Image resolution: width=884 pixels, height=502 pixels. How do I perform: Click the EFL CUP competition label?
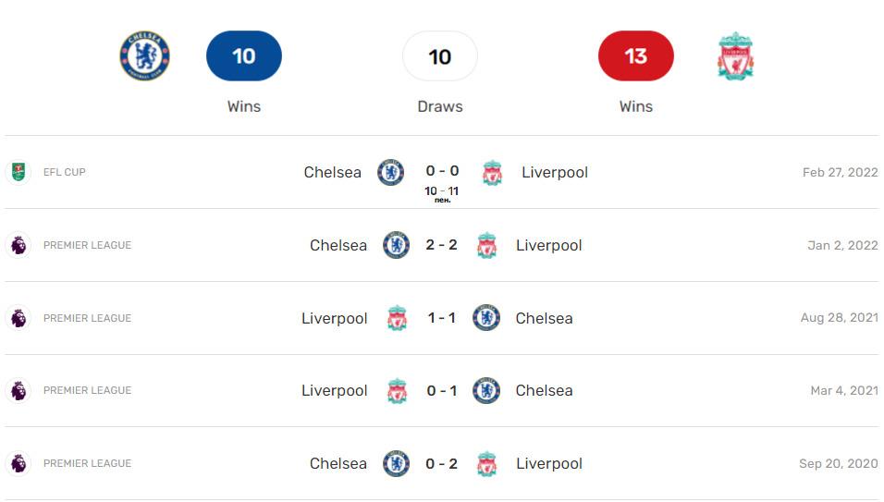pos(65,172)
